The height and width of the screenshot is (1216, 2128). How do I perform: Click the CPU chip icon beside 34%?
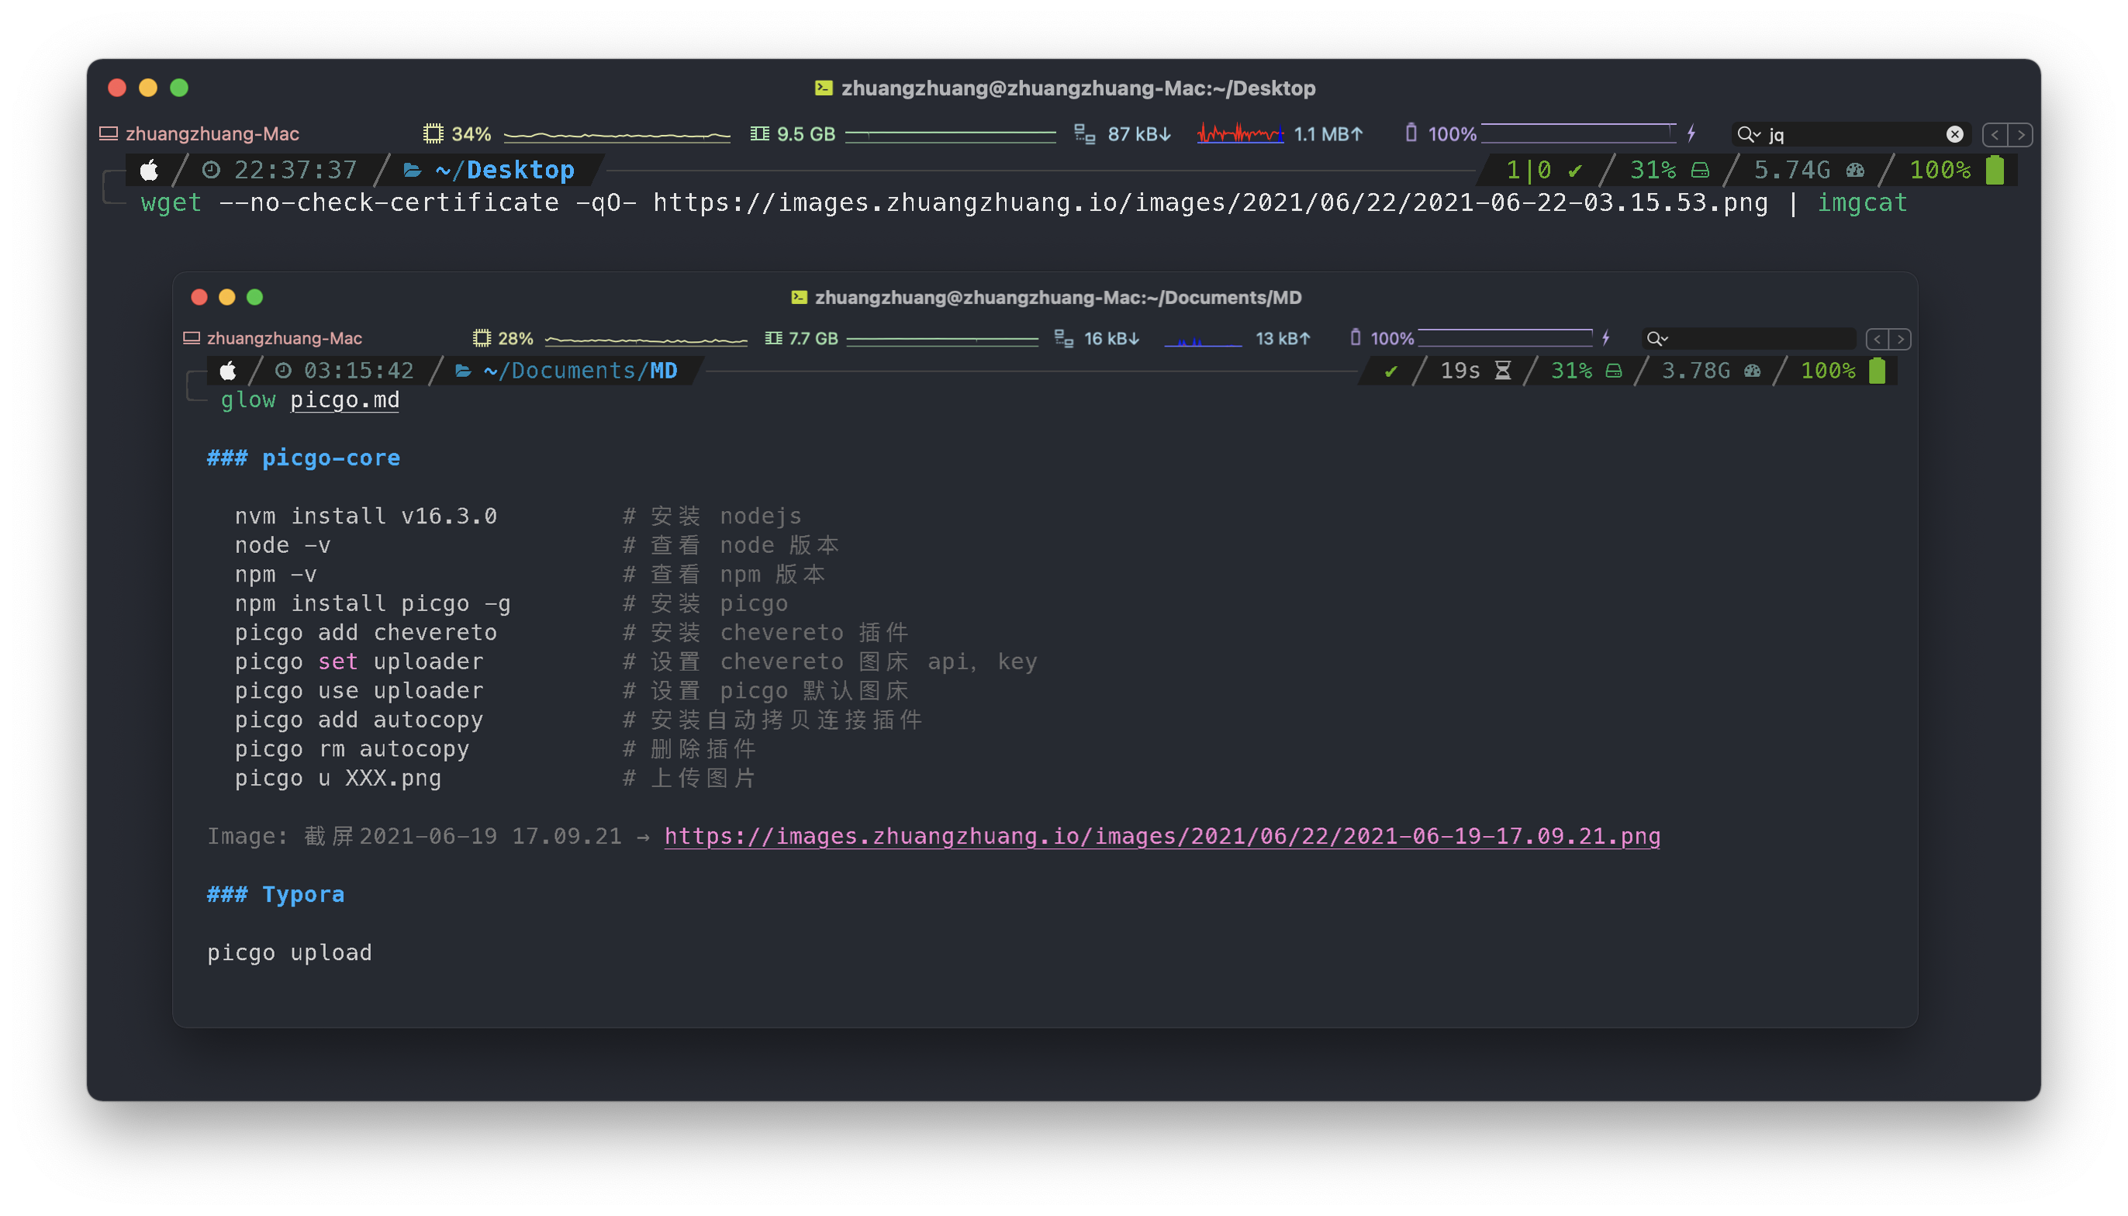[x=433, y=133]
